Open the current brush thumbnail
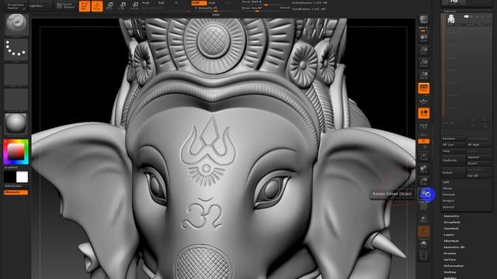The height and width of the screenshot is (279, 497). (16, 24)
